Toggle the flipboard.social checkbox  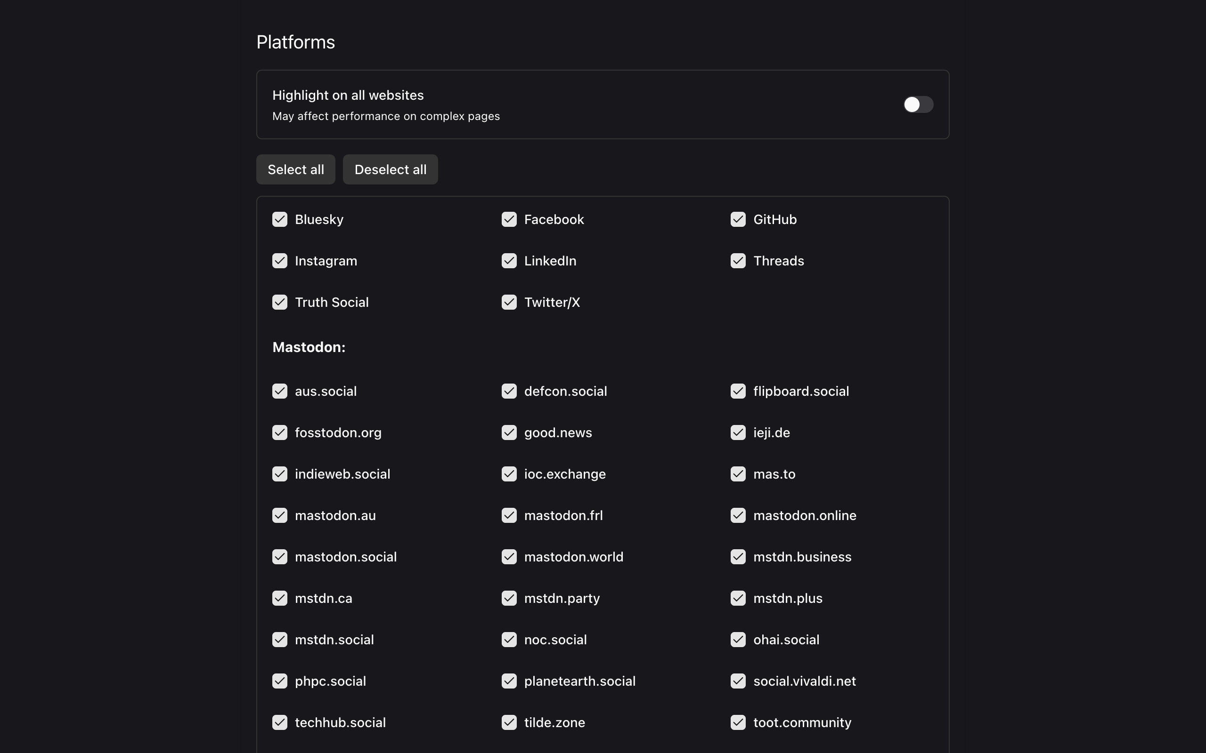pos(738,391)
